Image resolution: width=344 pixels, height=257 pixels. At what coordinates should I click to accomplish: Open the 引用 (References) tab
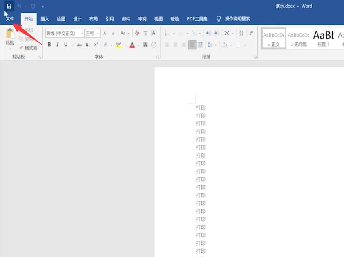pos(109,19)
